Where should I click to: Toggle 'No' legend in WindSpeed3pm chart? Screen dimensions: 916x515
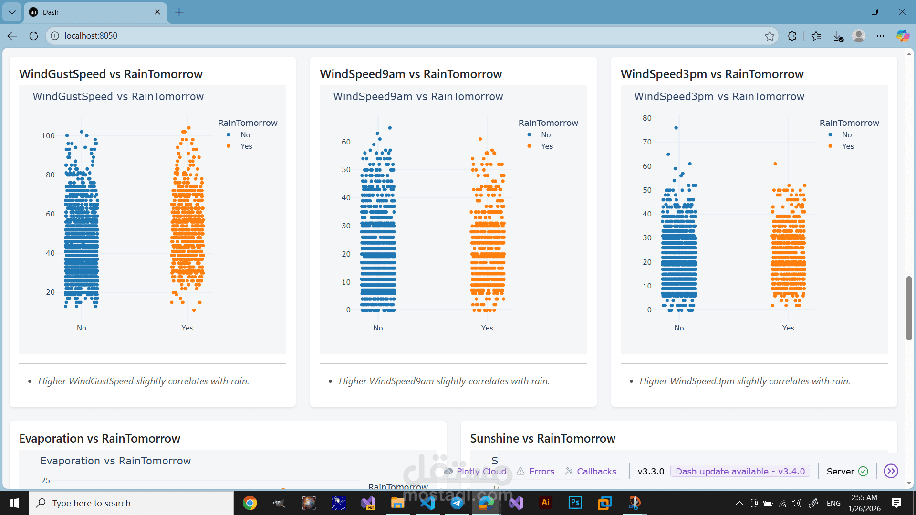click(x=846, y=135)
